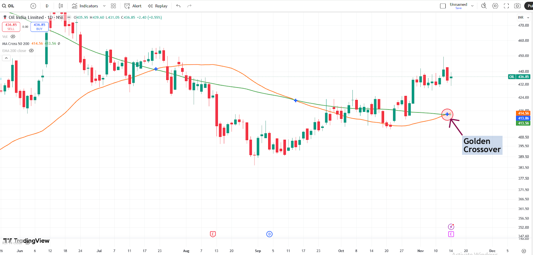
Task: Expand the favorites arrow next to Indicators
Action: coord(104,6)
